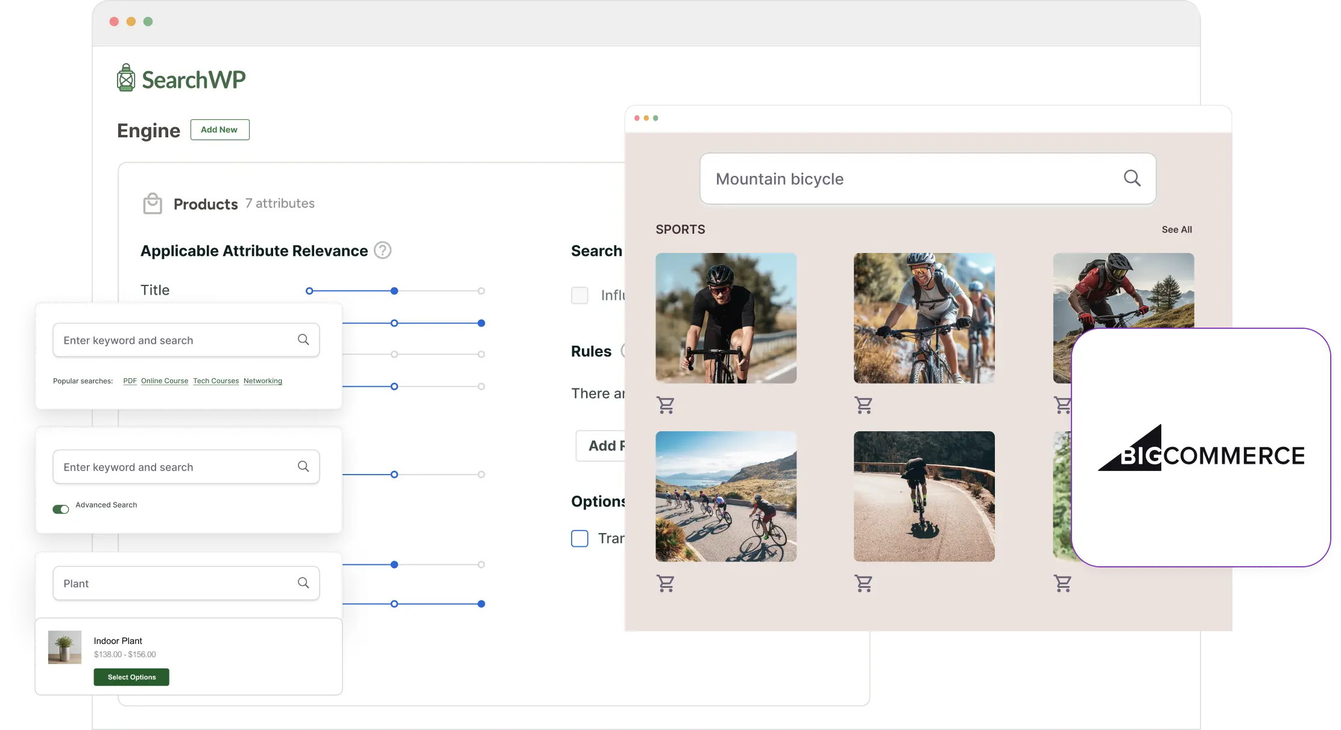Click the shopping cart icon on bottom-left cycling image
The image size is (1341, 730).
pyautogui.click(x=665, y=582)
